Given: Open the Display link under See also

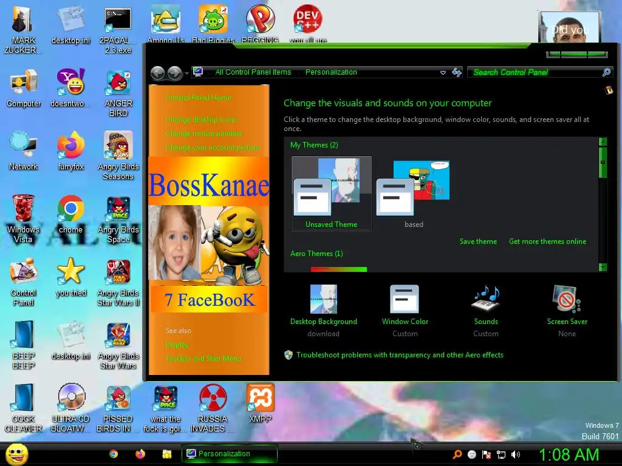Looking at the screenshot, I should [x=177, y=345].
